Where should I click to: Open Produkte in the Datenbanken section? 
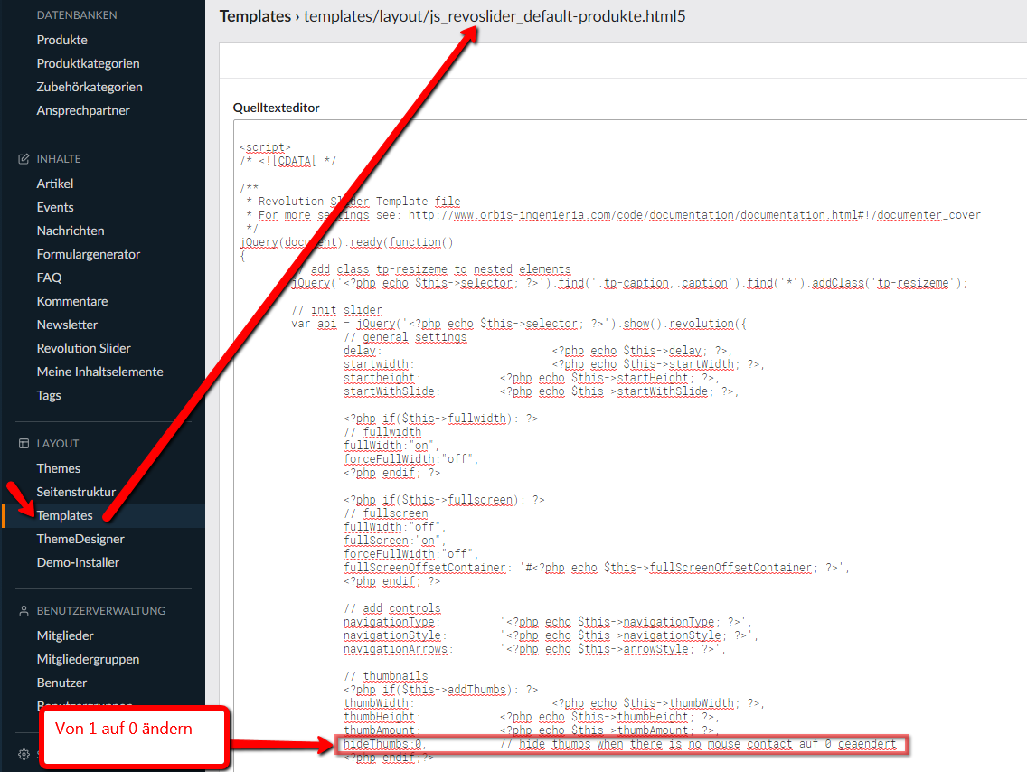click(61, 40)
